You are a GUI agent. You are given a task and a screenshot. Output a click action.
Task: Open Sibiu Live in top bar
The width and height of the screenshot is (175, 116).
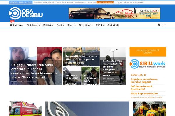(x=38, y=2)
